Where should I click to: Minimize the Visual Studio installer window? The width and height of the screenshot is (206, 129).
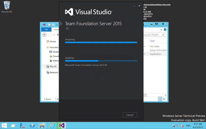134,6
